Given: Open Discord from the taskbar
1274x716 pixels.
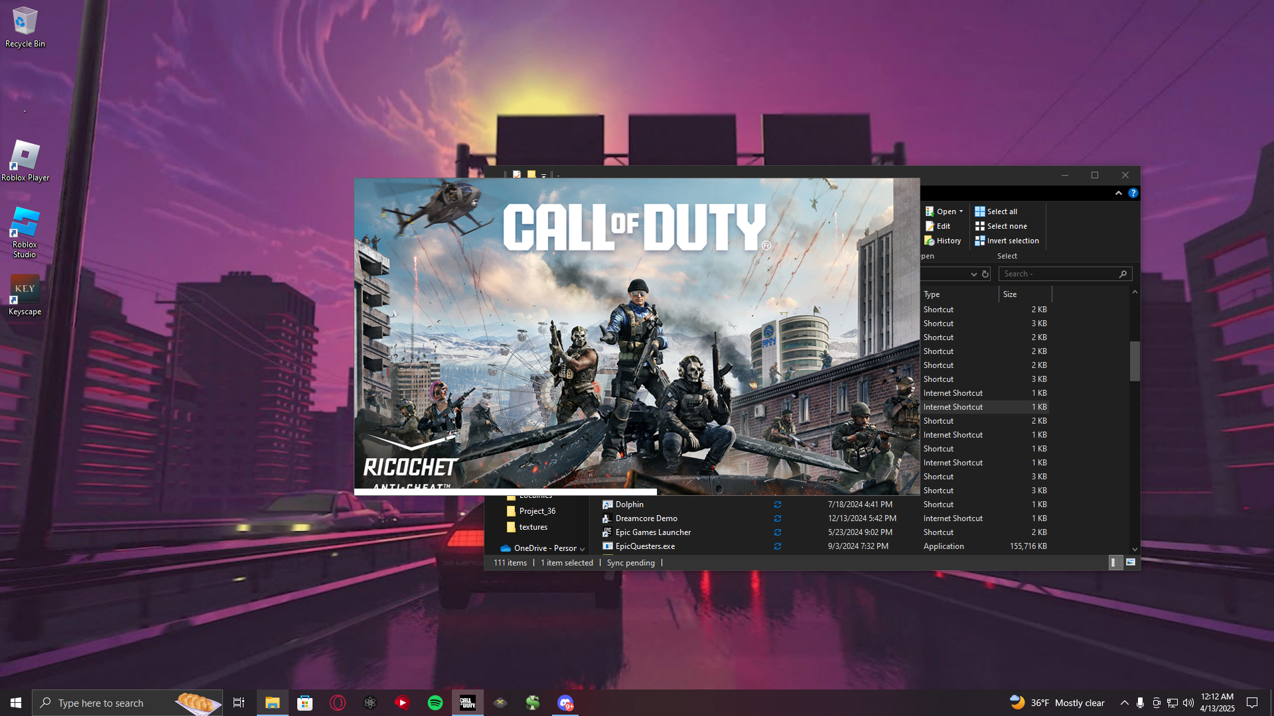Looking at the screenshot, I should [565, 703].
